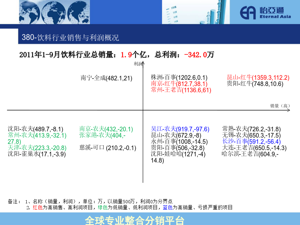
Task: Select the red word 红色 in the notes
Action: pos(37,208)
